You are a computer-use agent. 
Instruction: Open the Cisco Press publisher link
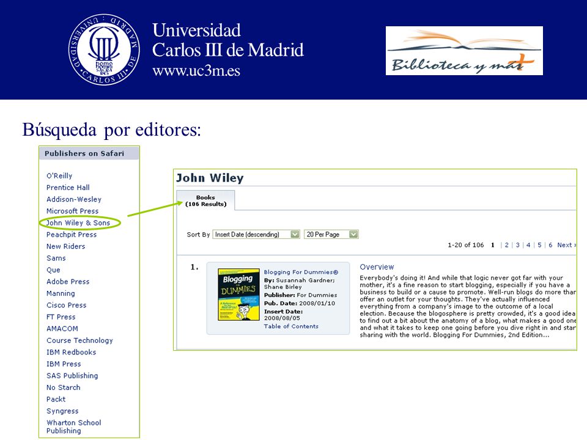66,306
